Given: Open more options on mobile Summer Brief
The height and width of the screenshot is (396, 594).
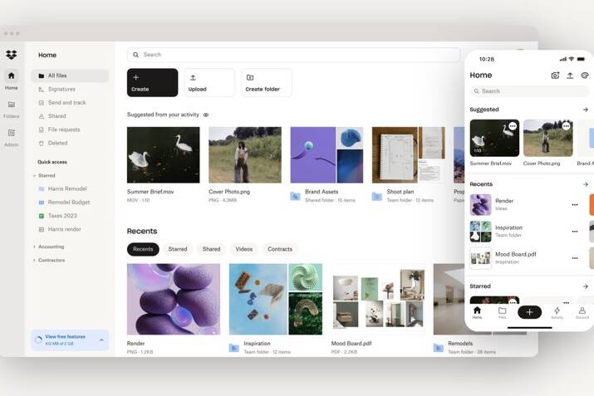Looking at the screenshot, I should [513, 126].
